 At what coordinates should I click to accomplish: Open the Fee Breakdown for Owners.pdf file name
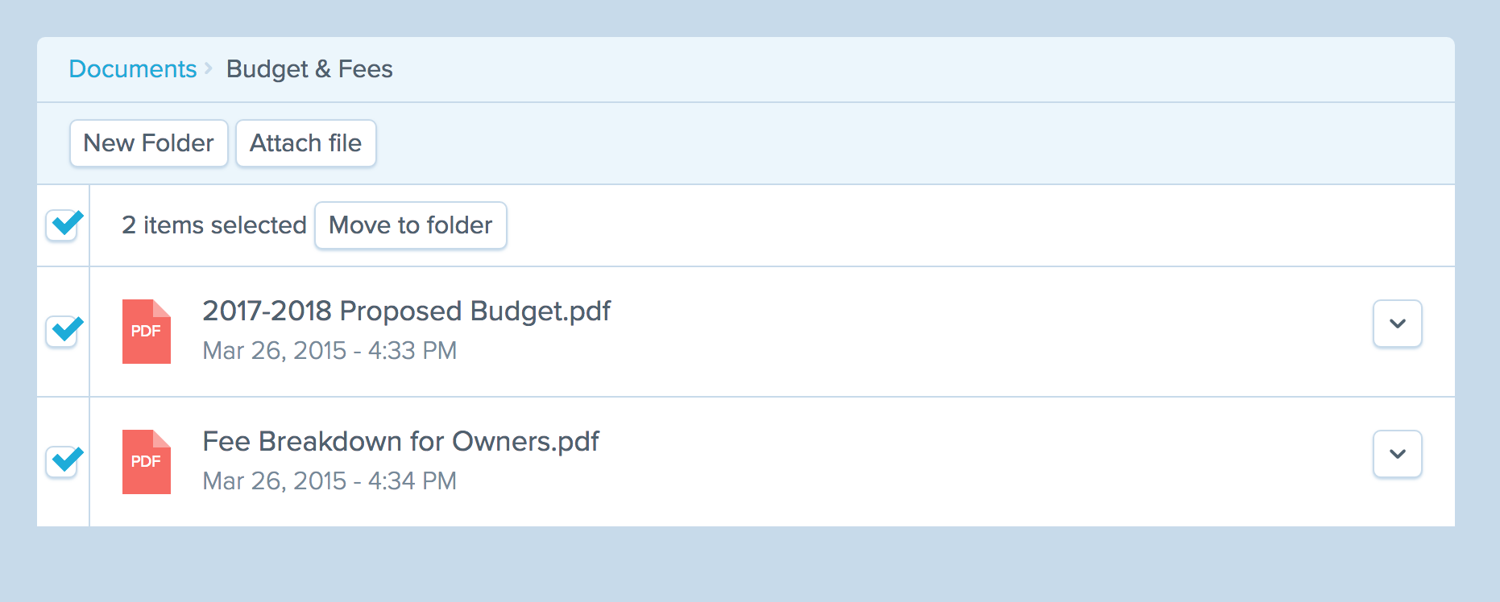(x=400, y=441)
